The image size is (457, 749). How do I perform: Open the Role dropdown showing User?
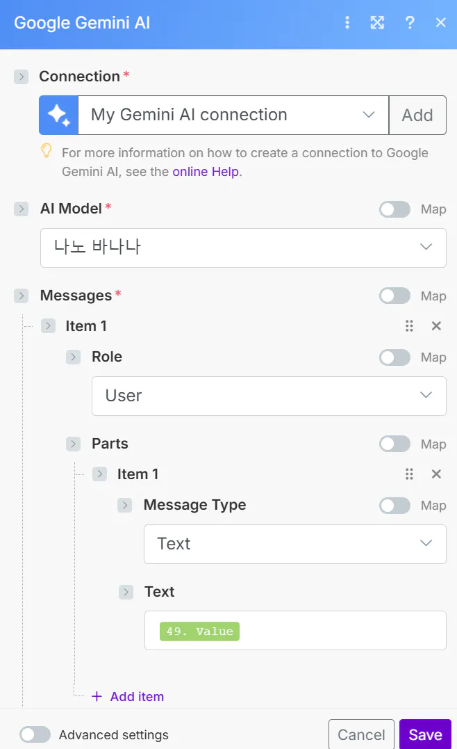269,396
